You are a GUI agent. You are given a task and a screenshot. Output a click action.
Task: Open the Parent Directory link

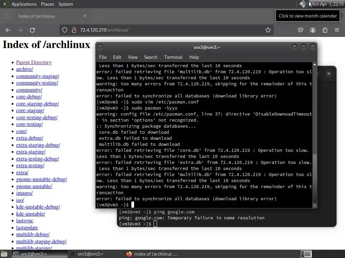[x=34, y=62]
